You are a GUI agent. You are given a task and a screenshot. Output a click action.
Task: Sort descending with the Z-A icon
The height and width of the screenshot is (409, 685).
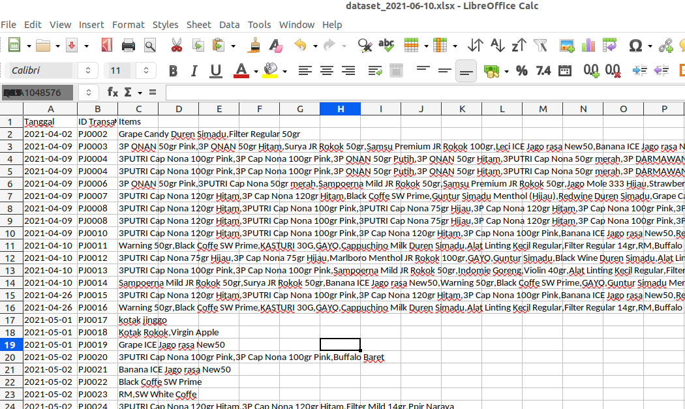(519, 45)
